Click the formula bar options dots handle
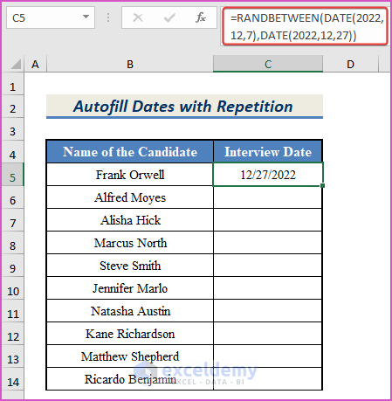Image resolution: width=392 pixels, height=401 pixels. [108, 17]
